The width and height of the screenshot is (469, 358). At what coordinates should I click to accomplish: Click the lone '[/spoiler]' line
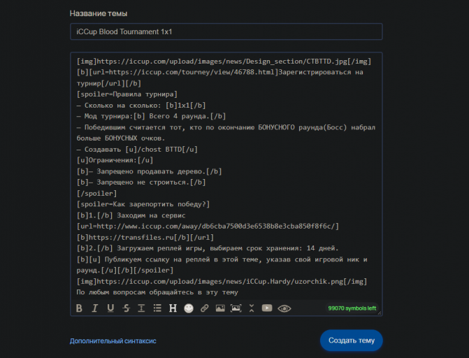(x=97, y=194)
